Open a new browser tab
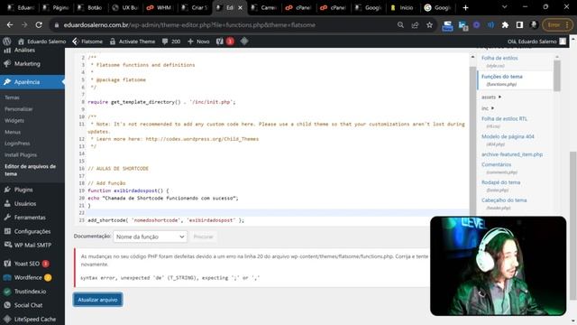This screenshot has height=325, width=577. coord(465,7)
